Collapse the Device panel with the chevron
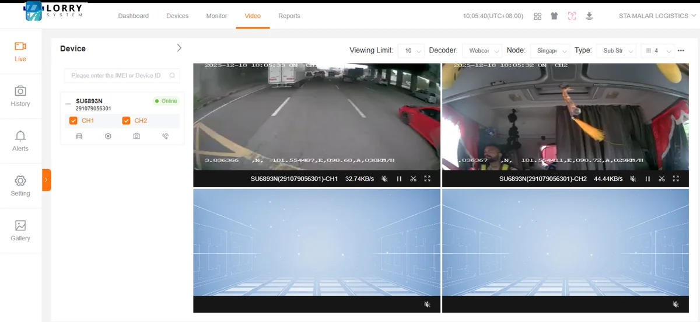The image size is (700, 322). pos(179,48)
